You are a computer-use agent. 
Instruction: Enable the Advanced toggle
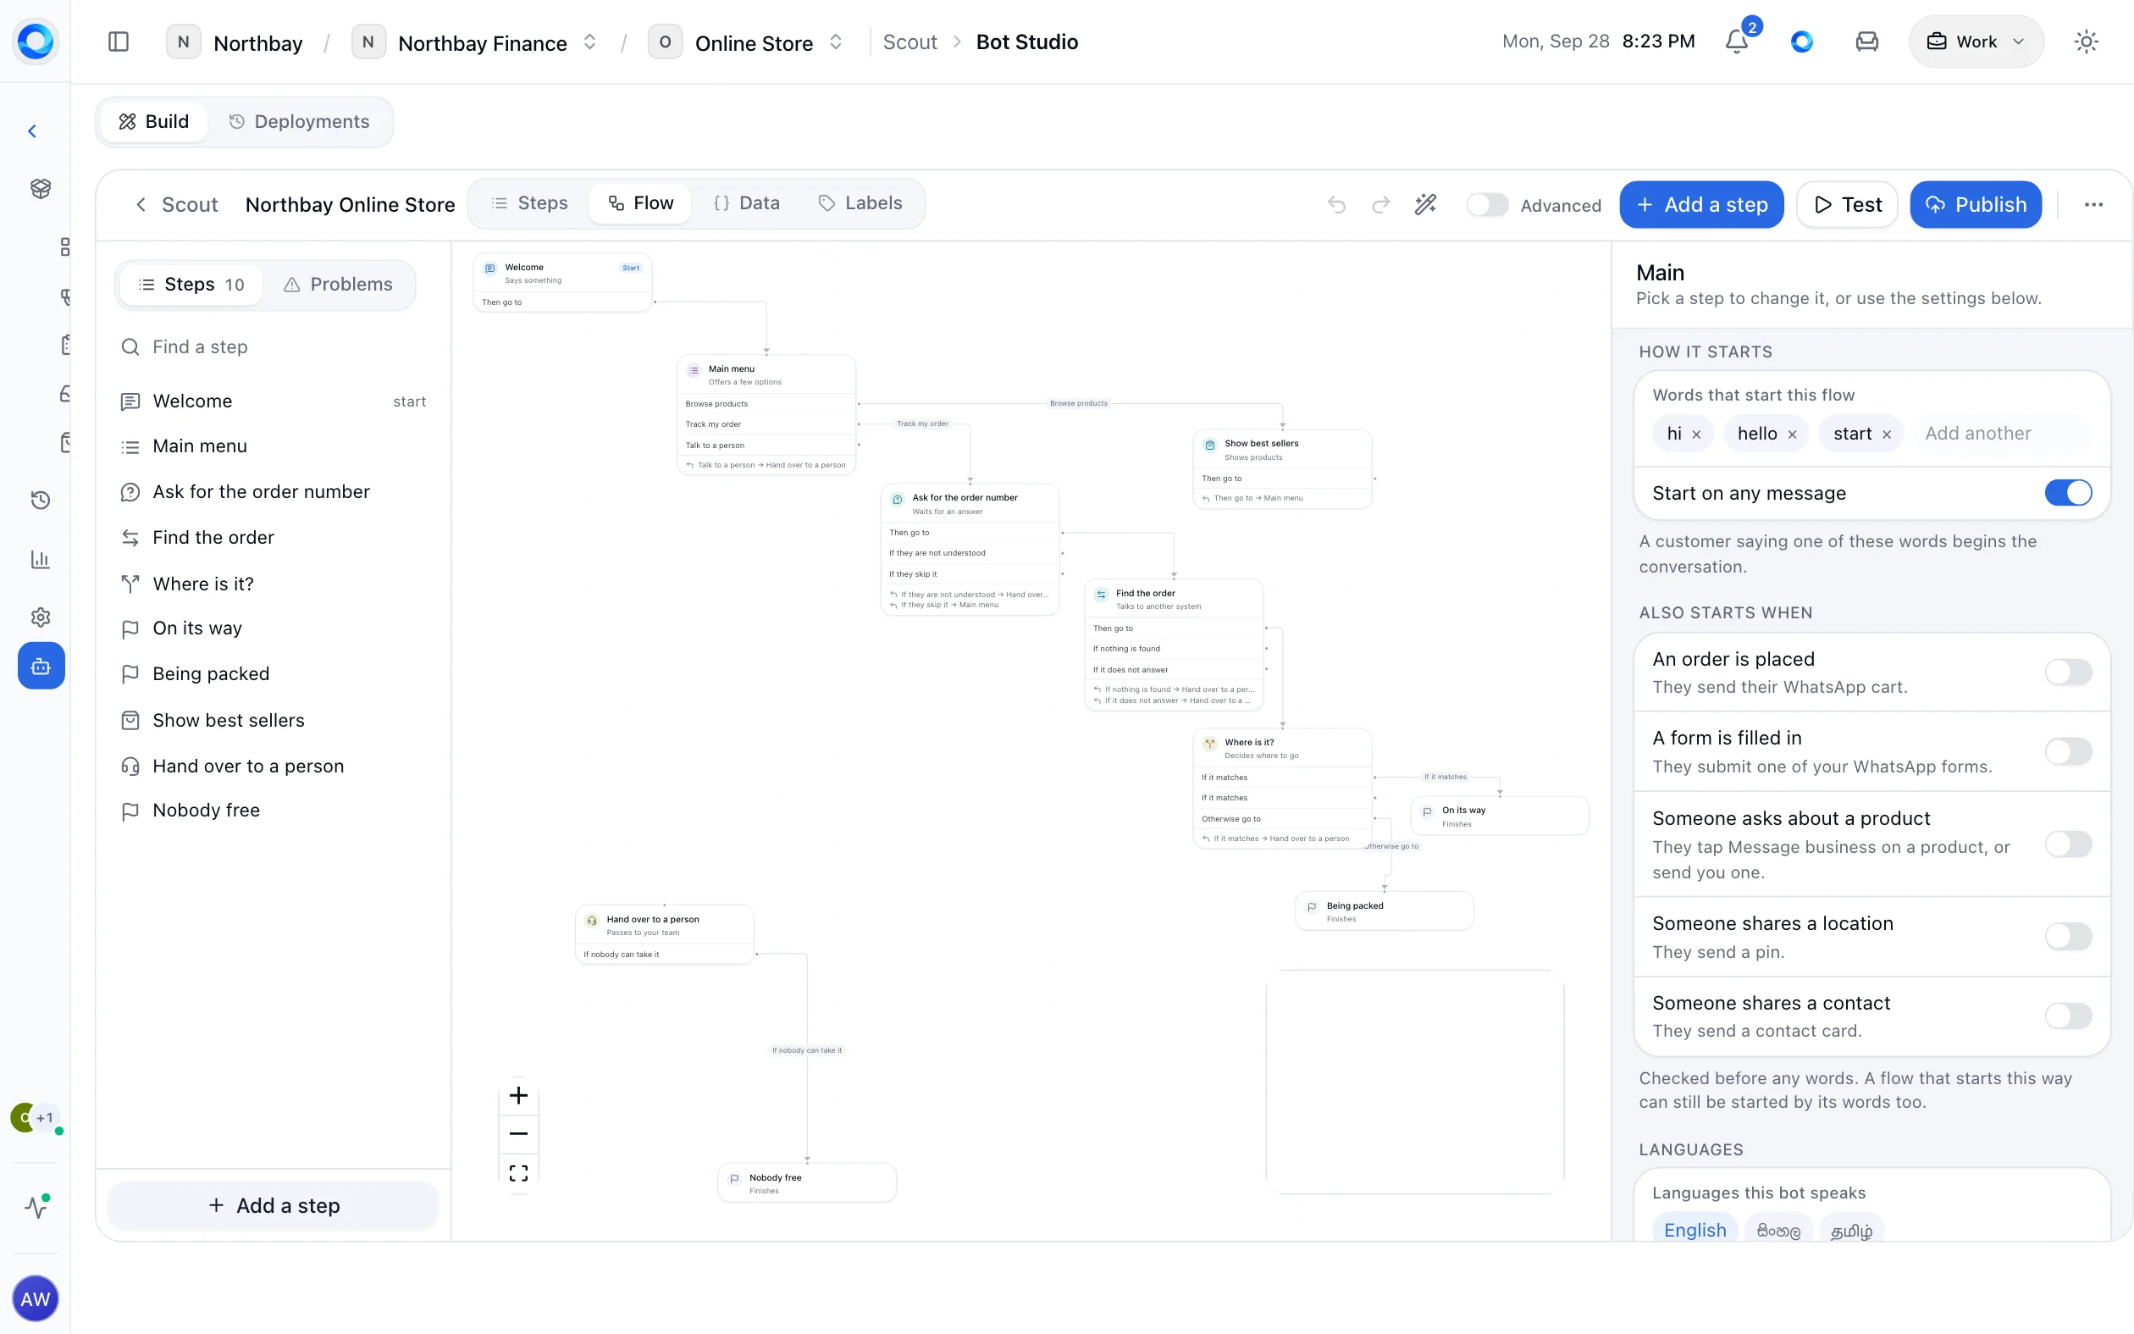1487,205
